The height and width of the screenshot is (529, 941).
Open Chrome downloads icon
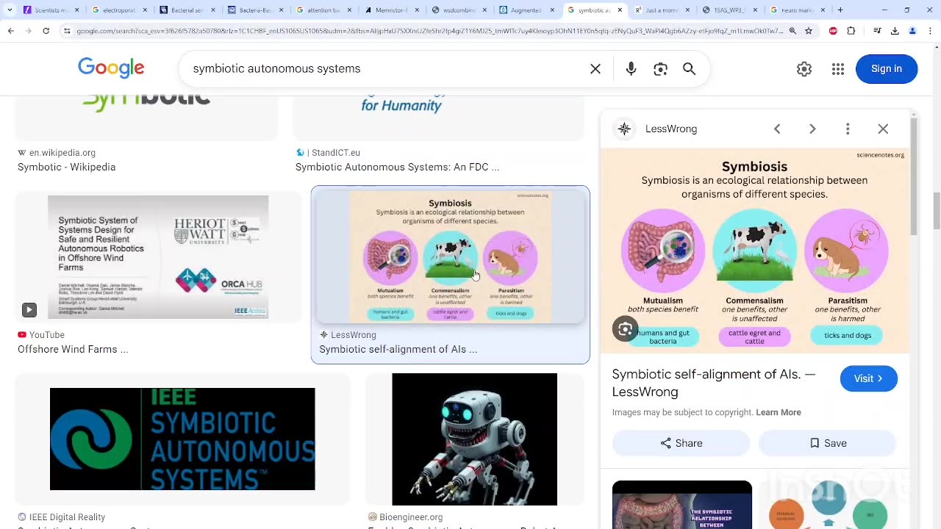(895, 31)
